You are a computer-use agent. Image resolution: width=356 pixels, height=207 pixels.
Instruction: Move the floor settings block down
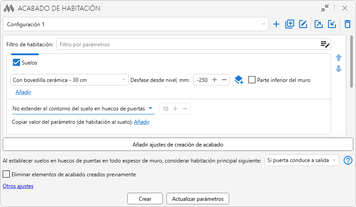click(339, 69)
